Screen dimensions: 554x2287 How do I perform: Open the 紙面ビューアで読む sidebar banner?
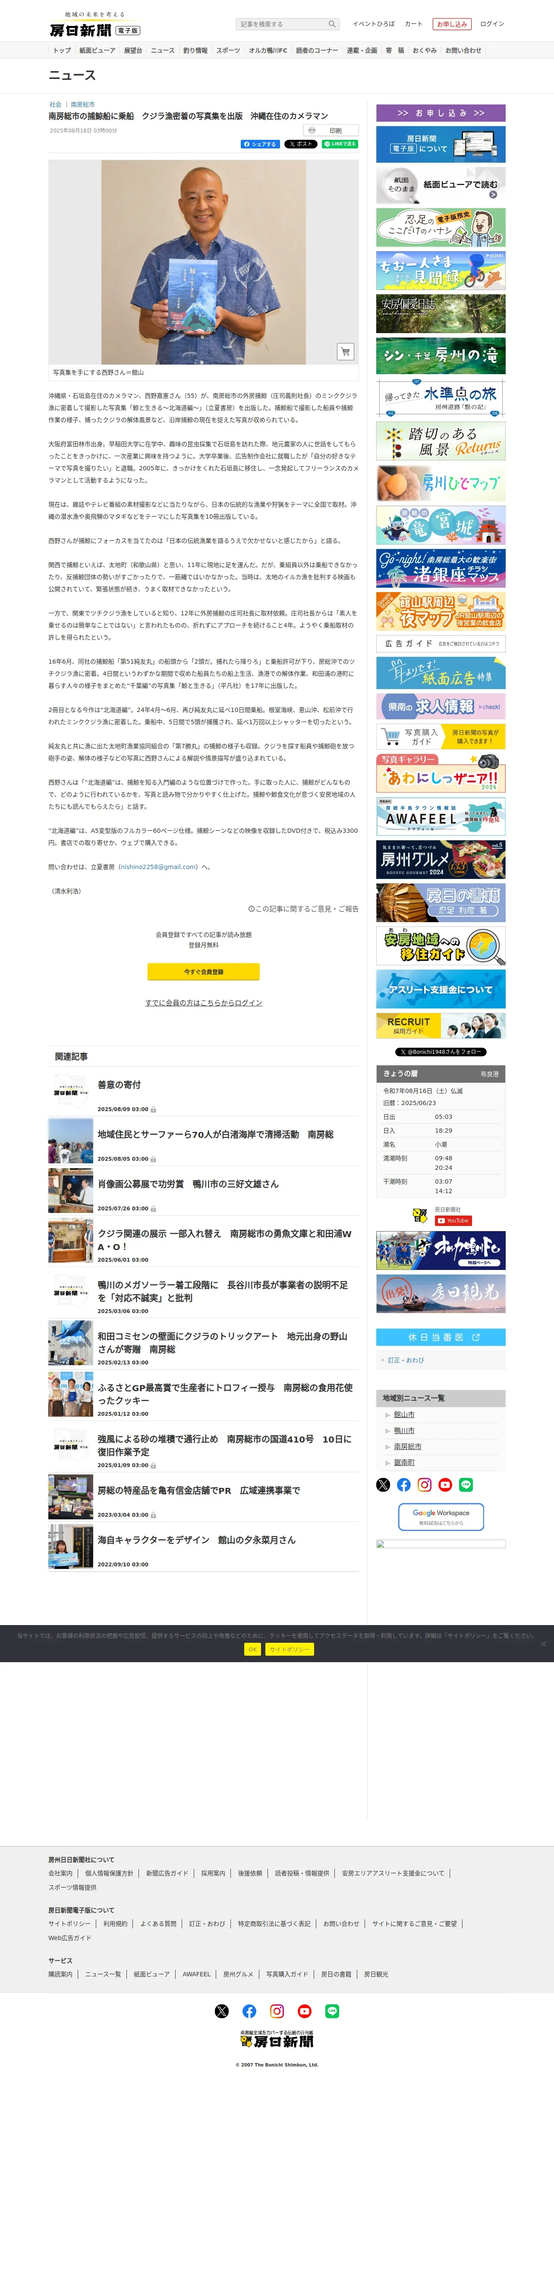click(x=441, y=186)
